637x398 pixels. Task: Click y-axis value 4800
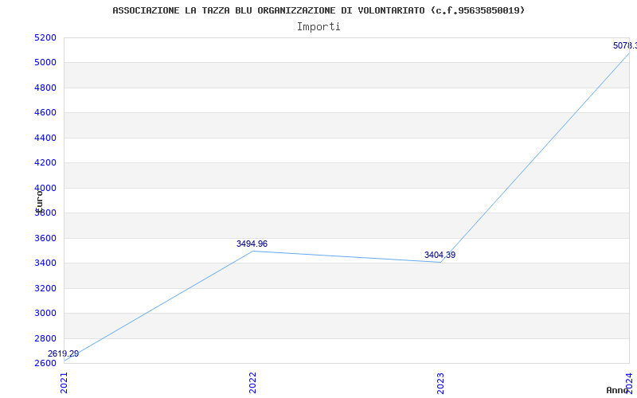(x=45, y=88)
